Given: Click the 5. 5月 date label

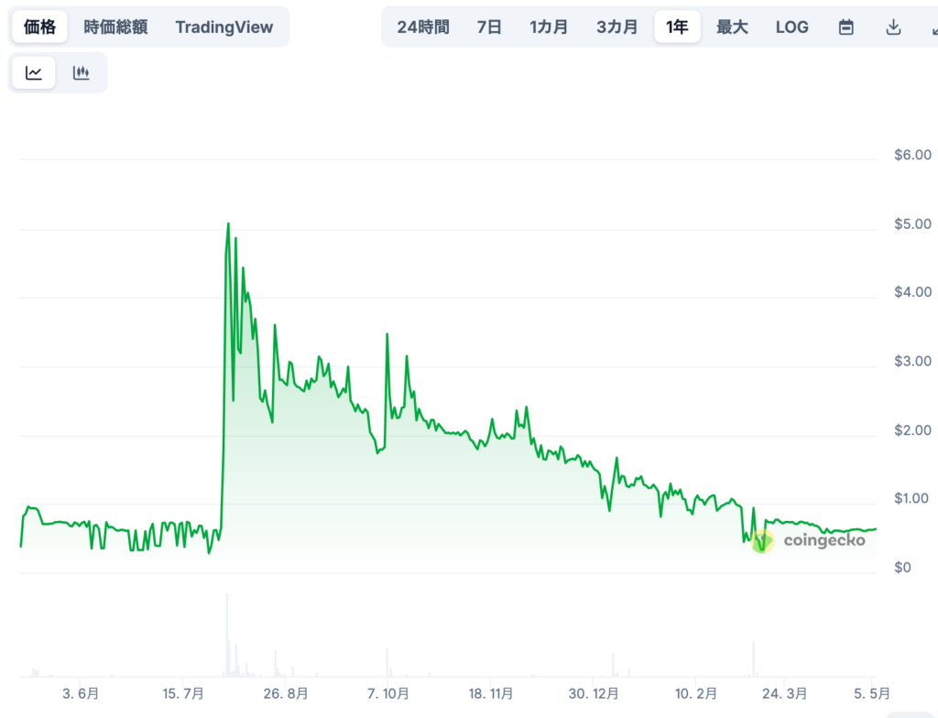Looking at the screenshot, I should click(x=872, y=693).
